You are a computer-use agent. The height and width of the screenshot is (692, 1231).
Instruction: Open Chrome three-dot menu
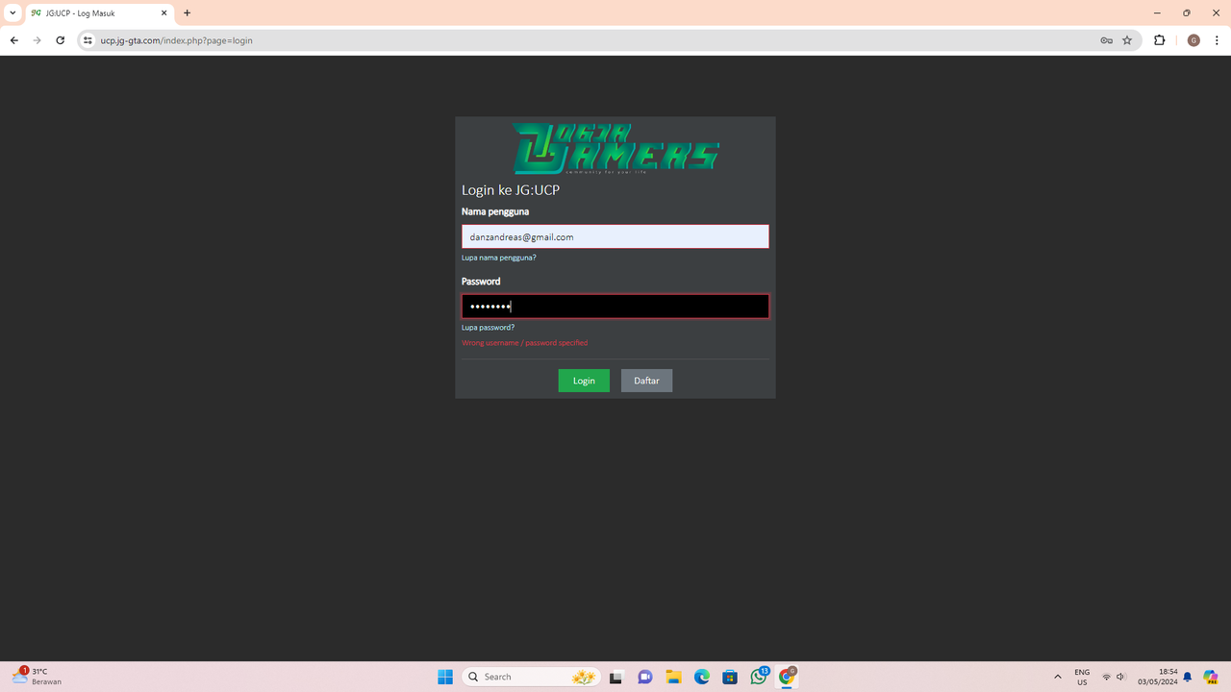tap(1218, 40)
